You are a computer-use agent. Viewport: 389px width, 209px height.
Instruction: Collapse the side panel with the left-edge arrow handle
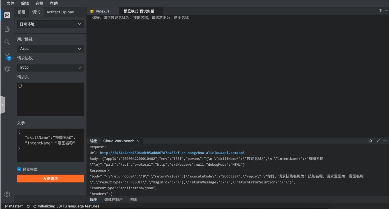tap(2, 105)
